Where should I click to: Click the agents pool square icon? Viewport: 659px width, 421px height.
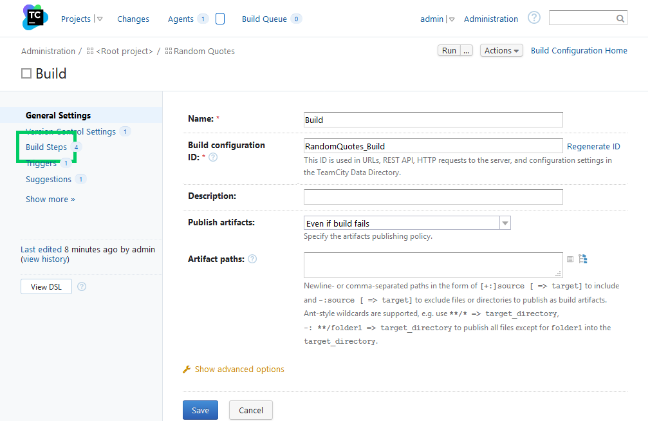(220, 19)
